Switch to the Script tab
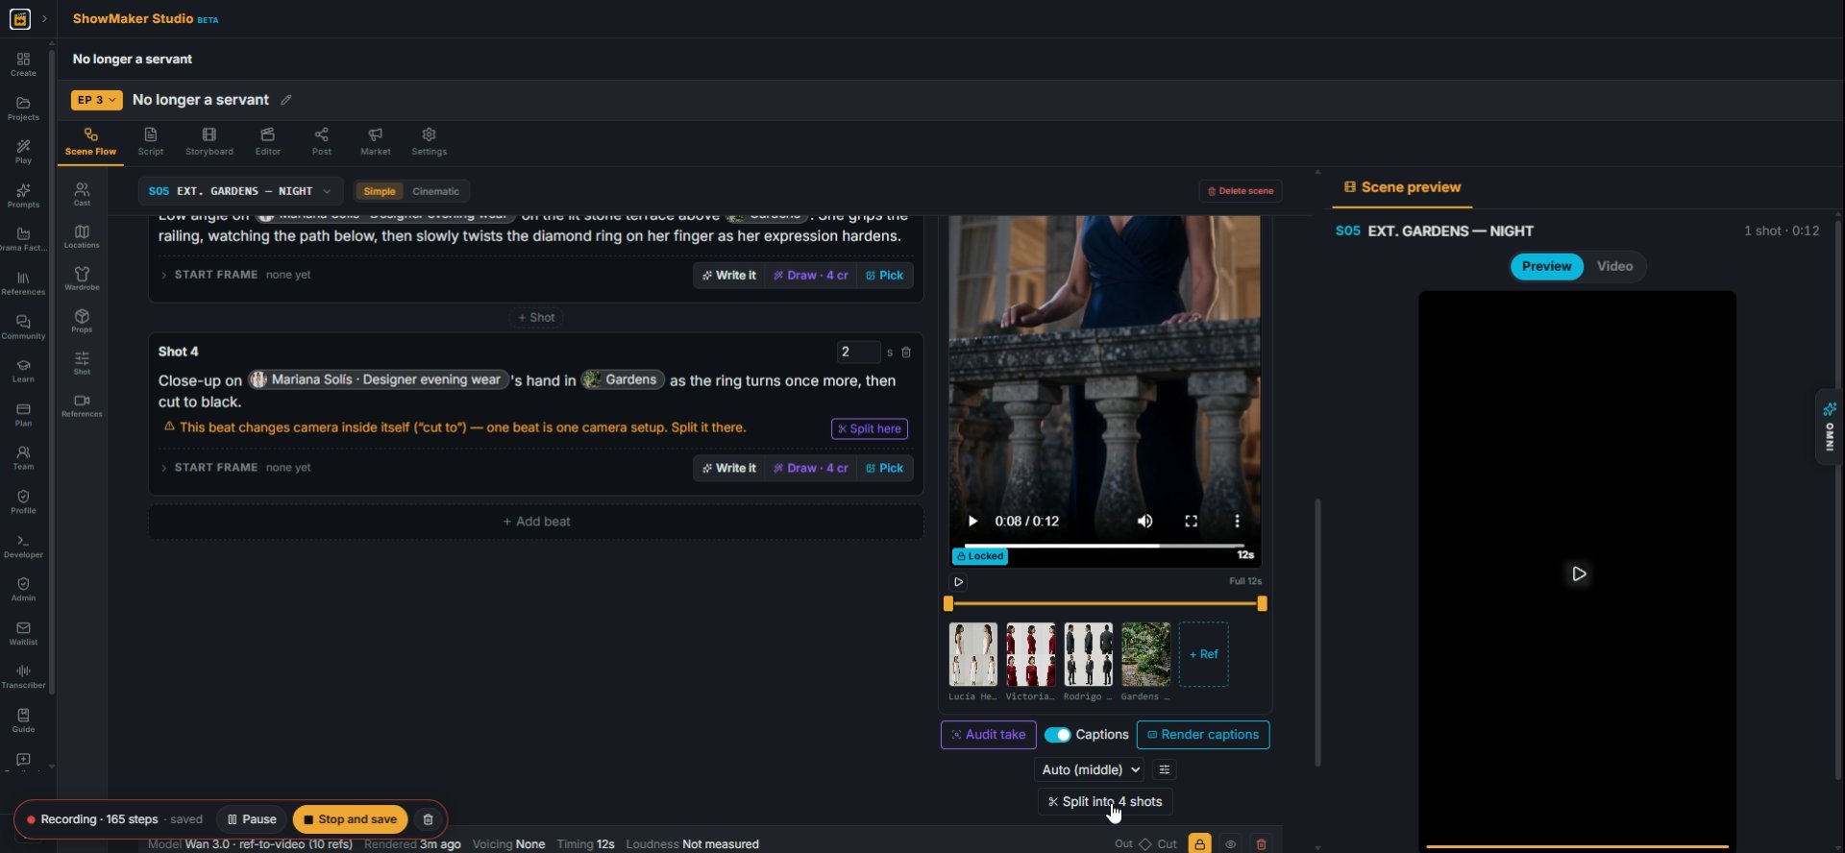 (151, 141)
